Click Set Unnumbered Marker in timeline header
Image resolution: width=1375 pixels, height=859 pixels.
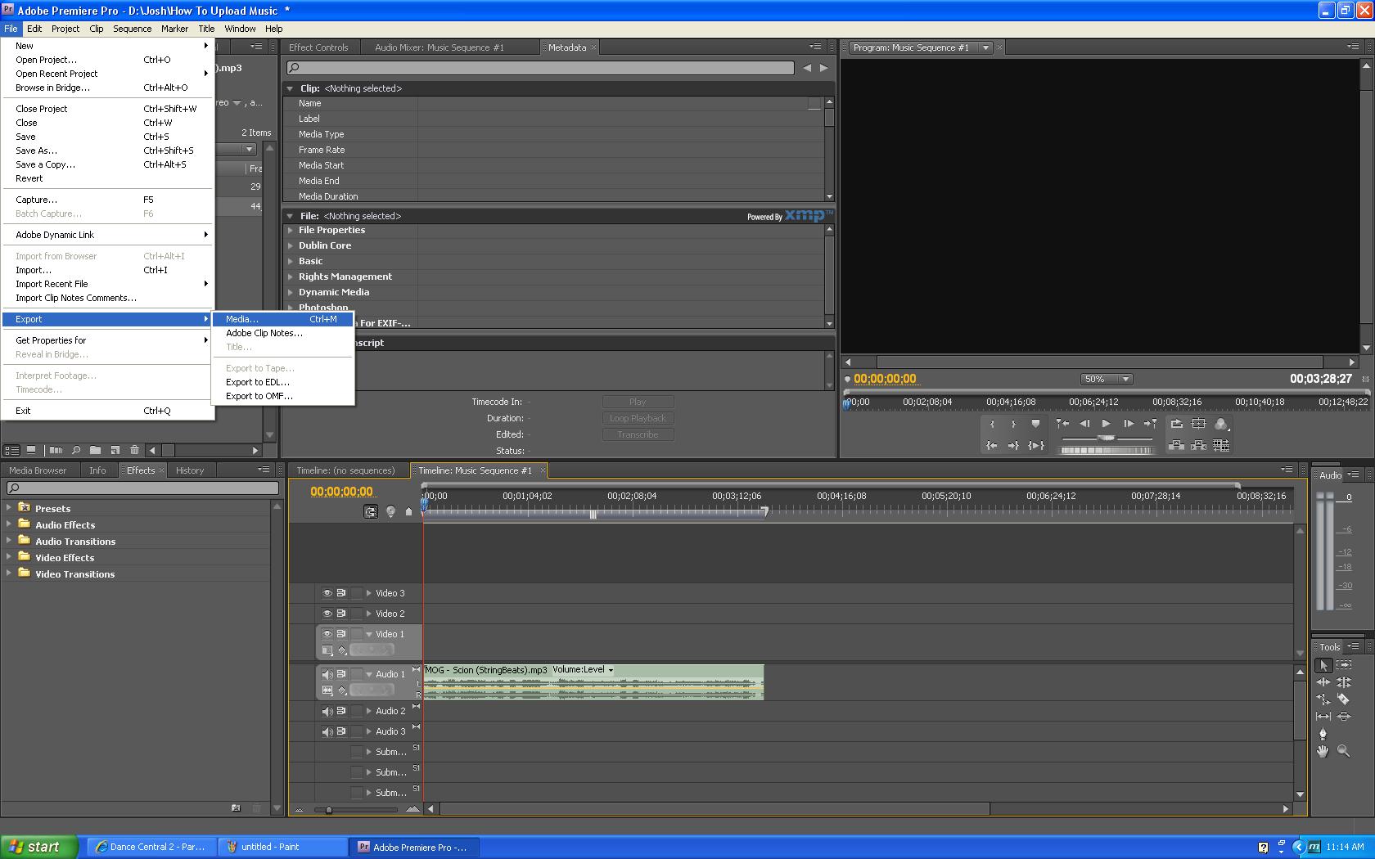click(x=408, y=511)
